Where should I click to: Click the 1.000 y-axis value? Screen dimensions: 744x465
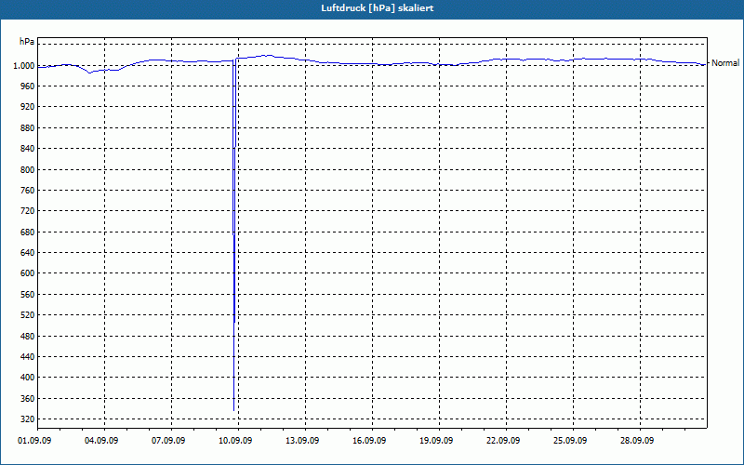pyautogui.click(x=23, y=66)
